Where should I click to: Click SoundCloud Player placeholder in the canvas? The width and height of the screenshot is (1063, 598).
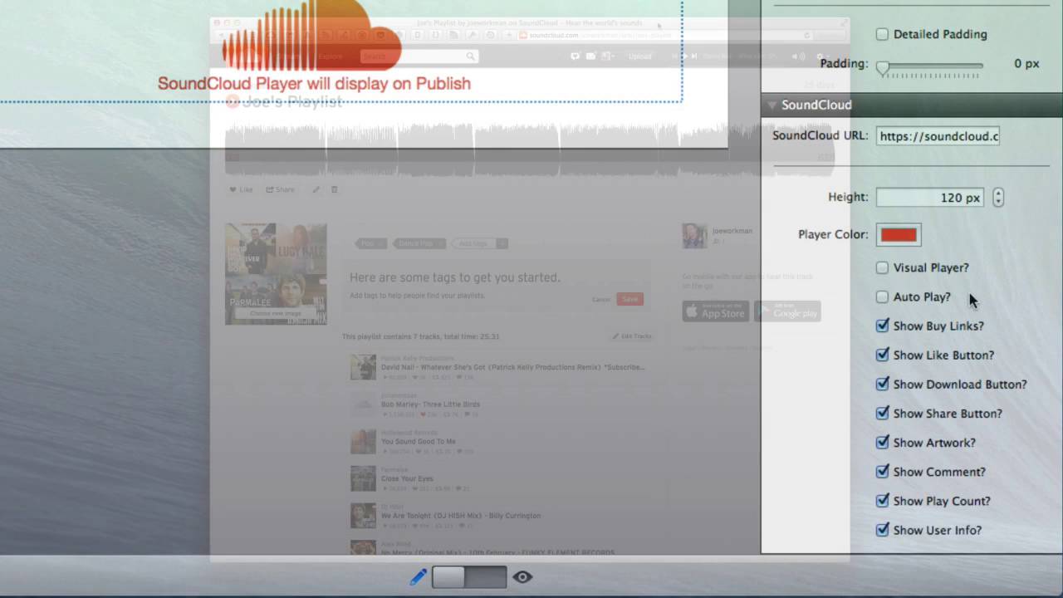tap(314, 83)
